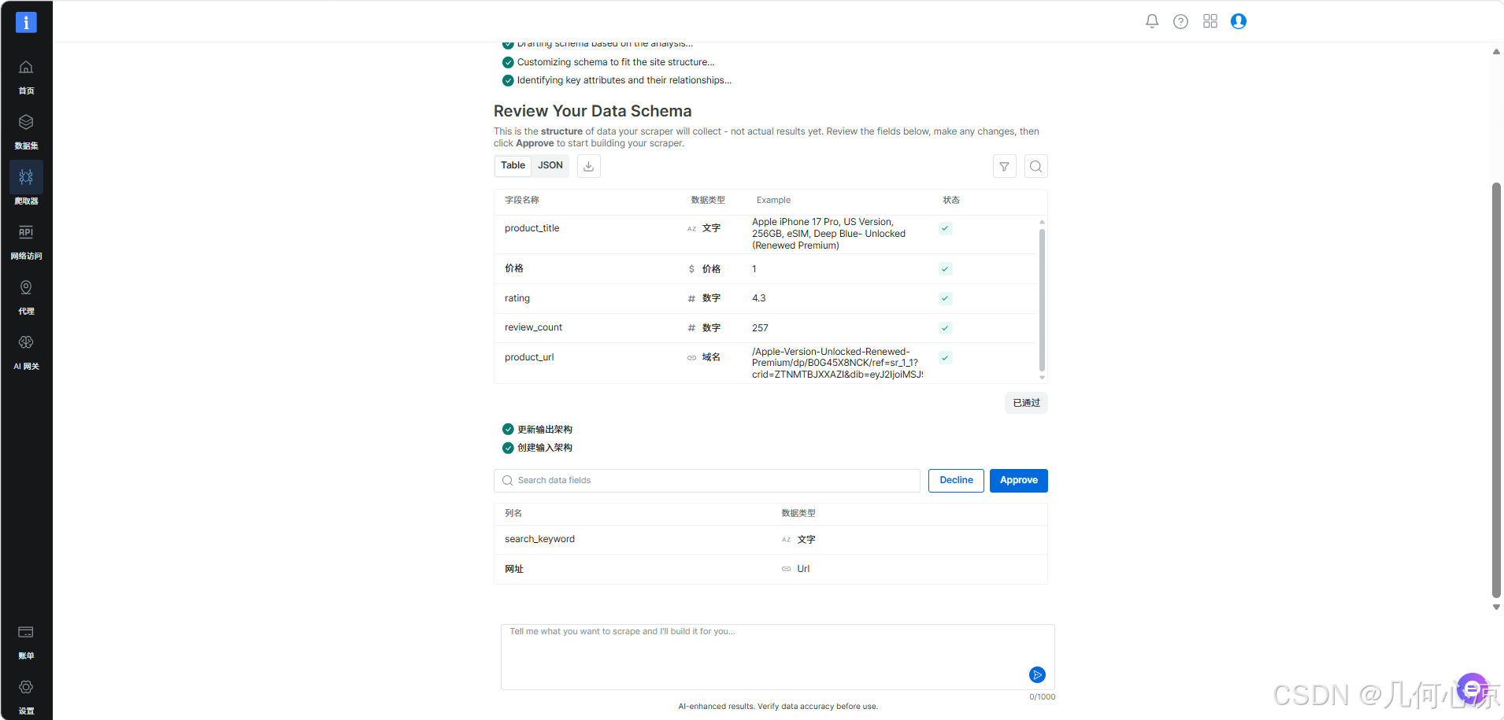Screen dimensions: 1504x720
Task: Click the Approve button
Action: coord(1019,480)
